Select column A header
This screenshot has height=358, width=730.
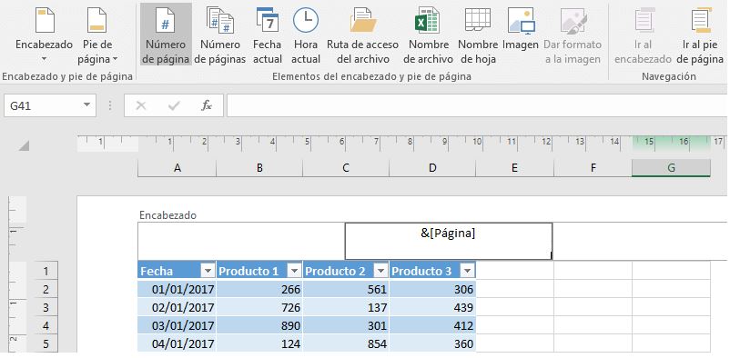177,168
